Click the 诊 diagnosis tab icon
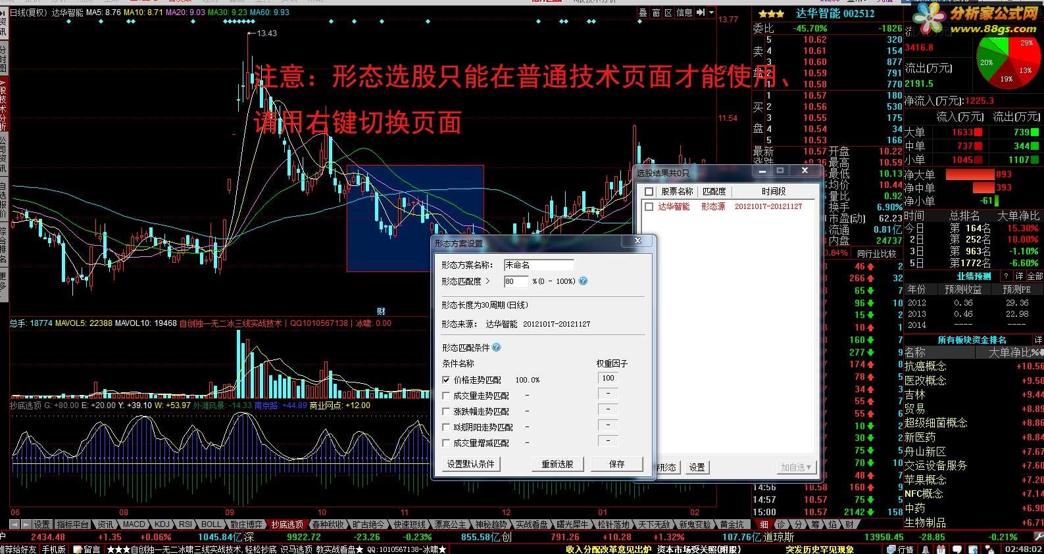Image resolution: width=1044 pixels, height=554 pixels. (781, 524)
